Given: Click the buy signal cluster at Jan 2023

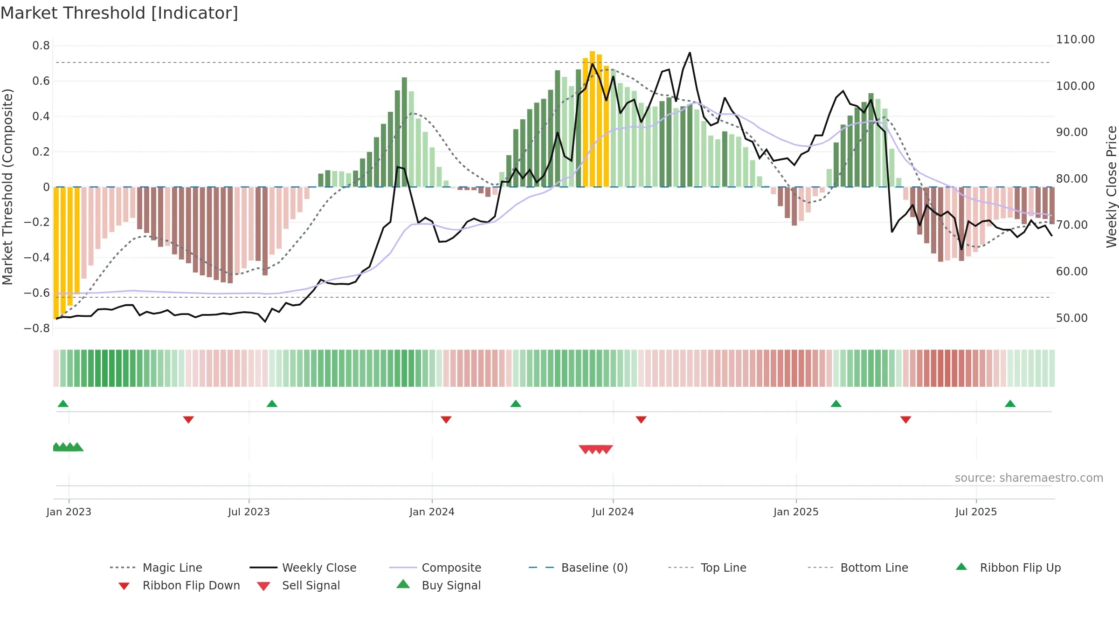Looking at the screenshot, I should pyautogui.click(x=68, y=447).
